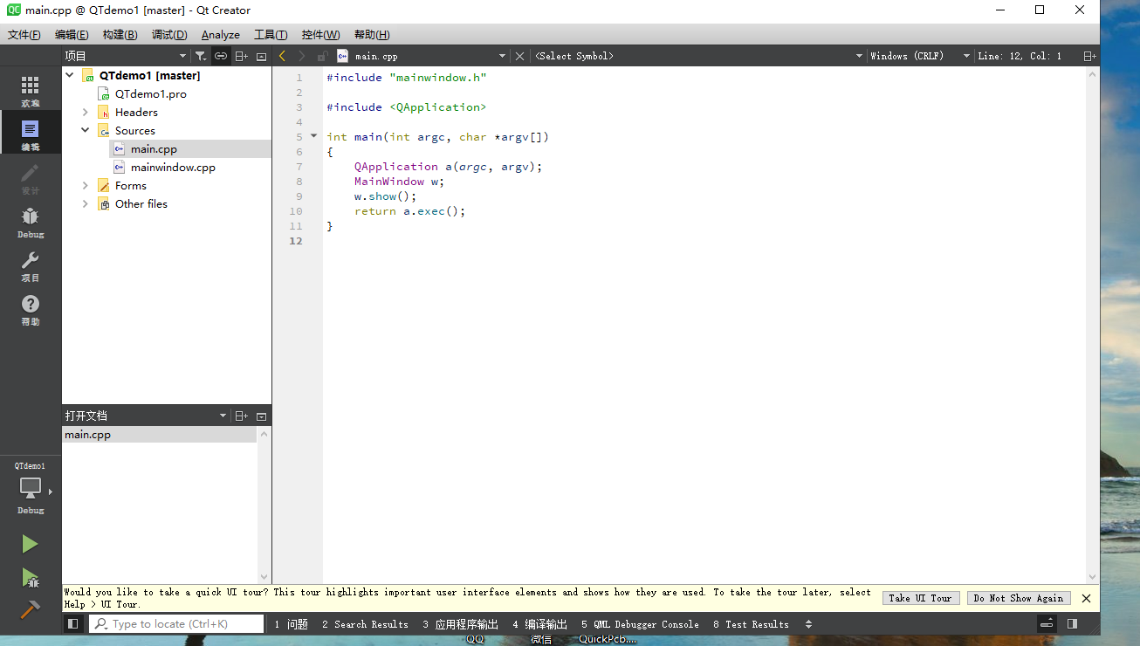Build the project with hammer icon
The image size is (1140, 646).
tap(30, 609)
